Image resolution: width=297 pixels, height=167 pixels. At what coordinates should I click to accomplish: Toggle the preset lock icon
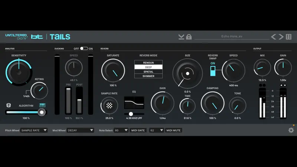click(189, 37)
